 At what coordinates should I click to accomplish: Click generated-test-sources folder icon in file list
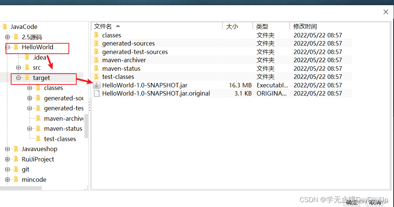tap(97, 52)
